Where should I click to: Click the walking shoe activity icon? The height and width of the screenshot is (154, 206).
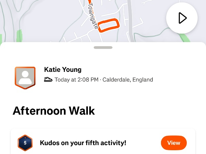[48, 80]
